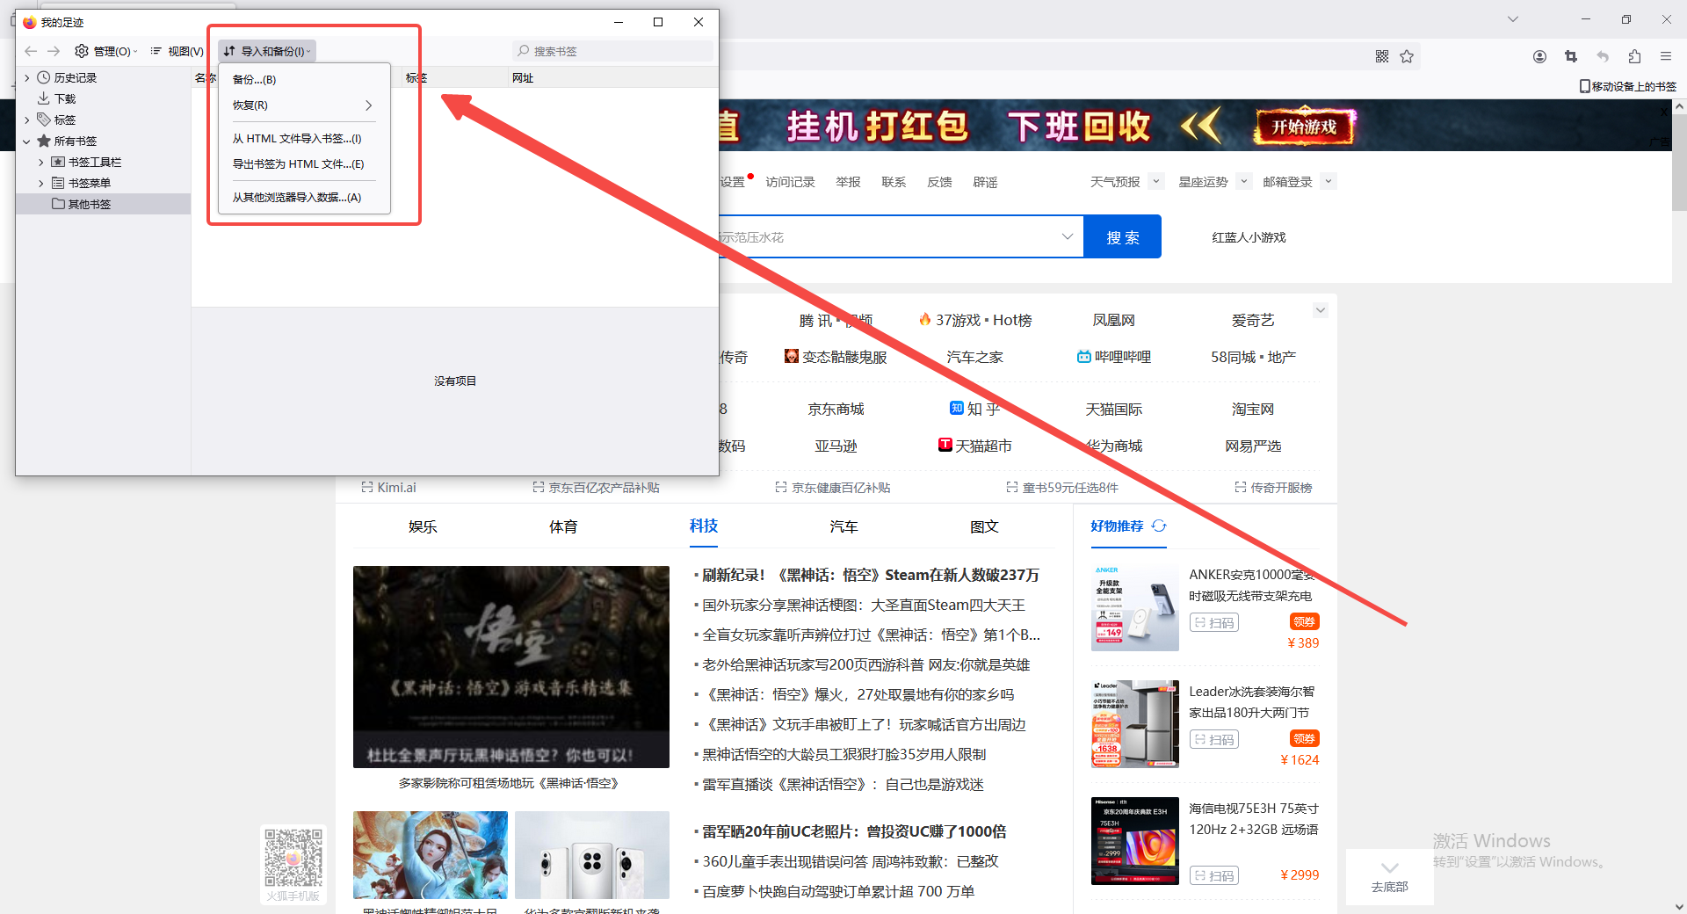Choose 导出书签为 HTML 文件
The image size is (1687, 914).
click(304, 163)
